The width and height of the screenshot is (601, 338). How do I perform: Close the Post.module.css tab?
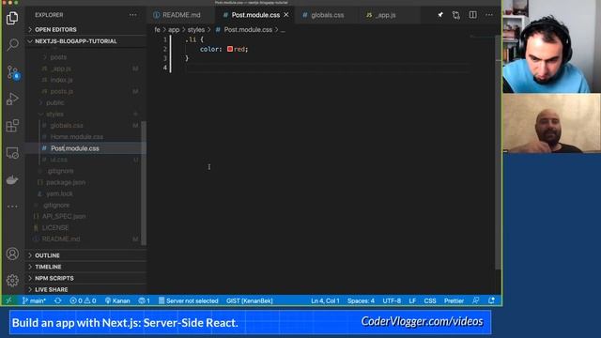click(286, 15)
